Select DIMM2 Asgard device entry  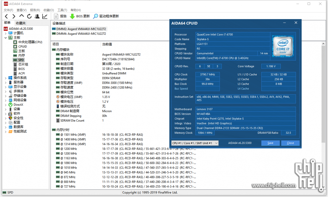click(79, 29)
